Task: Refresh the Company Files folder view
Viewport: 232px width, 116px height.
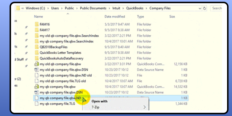Action: (205, 8)
